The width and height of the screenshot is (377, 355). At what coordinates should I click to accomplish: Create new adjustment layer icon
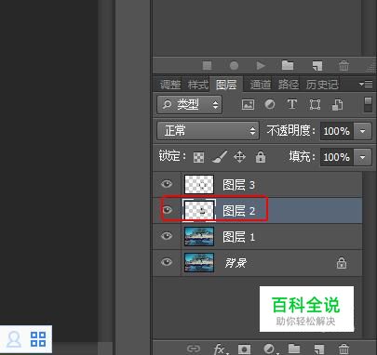[x=270, y=349]
